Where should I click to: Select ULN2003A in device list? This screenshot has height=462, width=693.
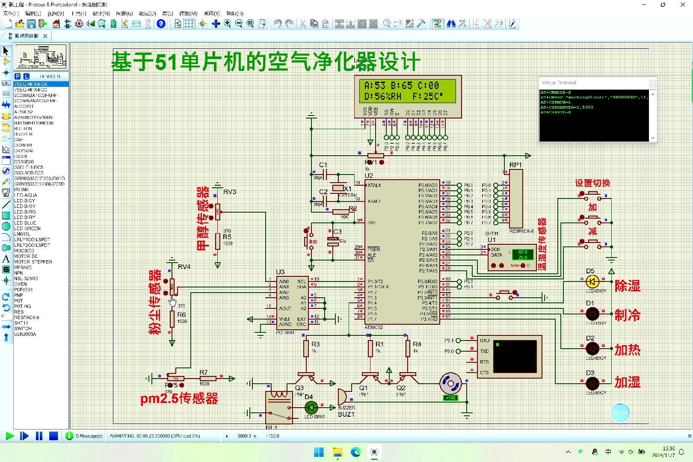(x=41, y=334)
